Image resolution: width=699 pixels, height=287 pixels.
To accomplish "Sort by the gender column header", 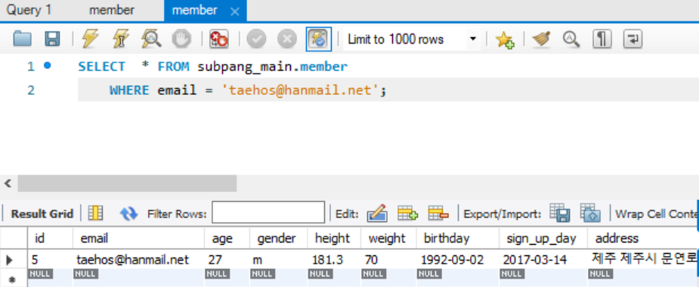I will tap(278, 239).
